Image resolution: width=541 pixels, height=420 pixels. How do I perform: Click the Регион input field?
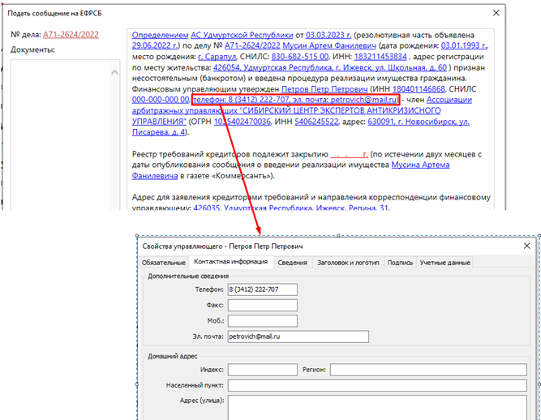pos(428,369)
